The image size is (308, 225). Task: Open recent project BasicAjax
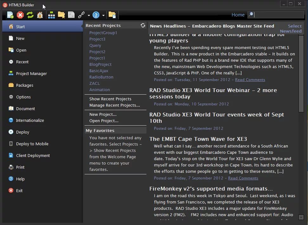tap(99, 71)
